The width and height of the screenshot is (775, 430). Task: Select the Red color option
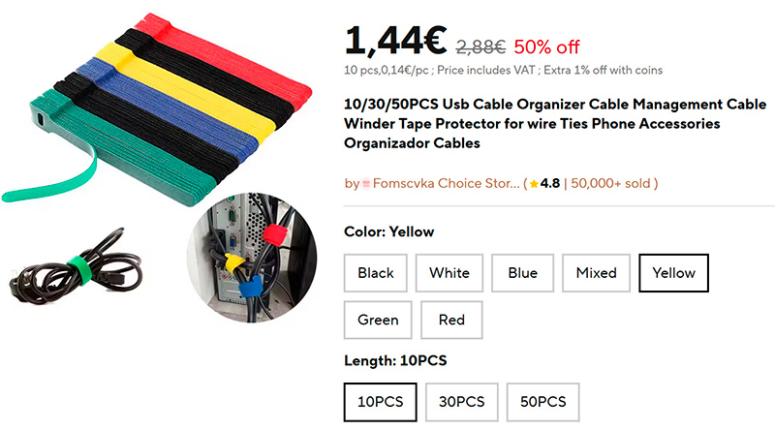451,320
